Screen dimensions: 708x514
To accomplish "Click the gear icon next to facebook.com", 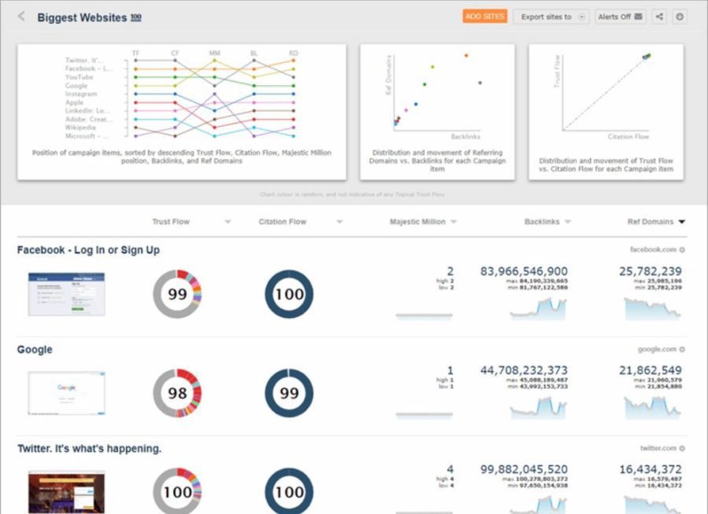I will pyautogui.click(x=682, y=250).
